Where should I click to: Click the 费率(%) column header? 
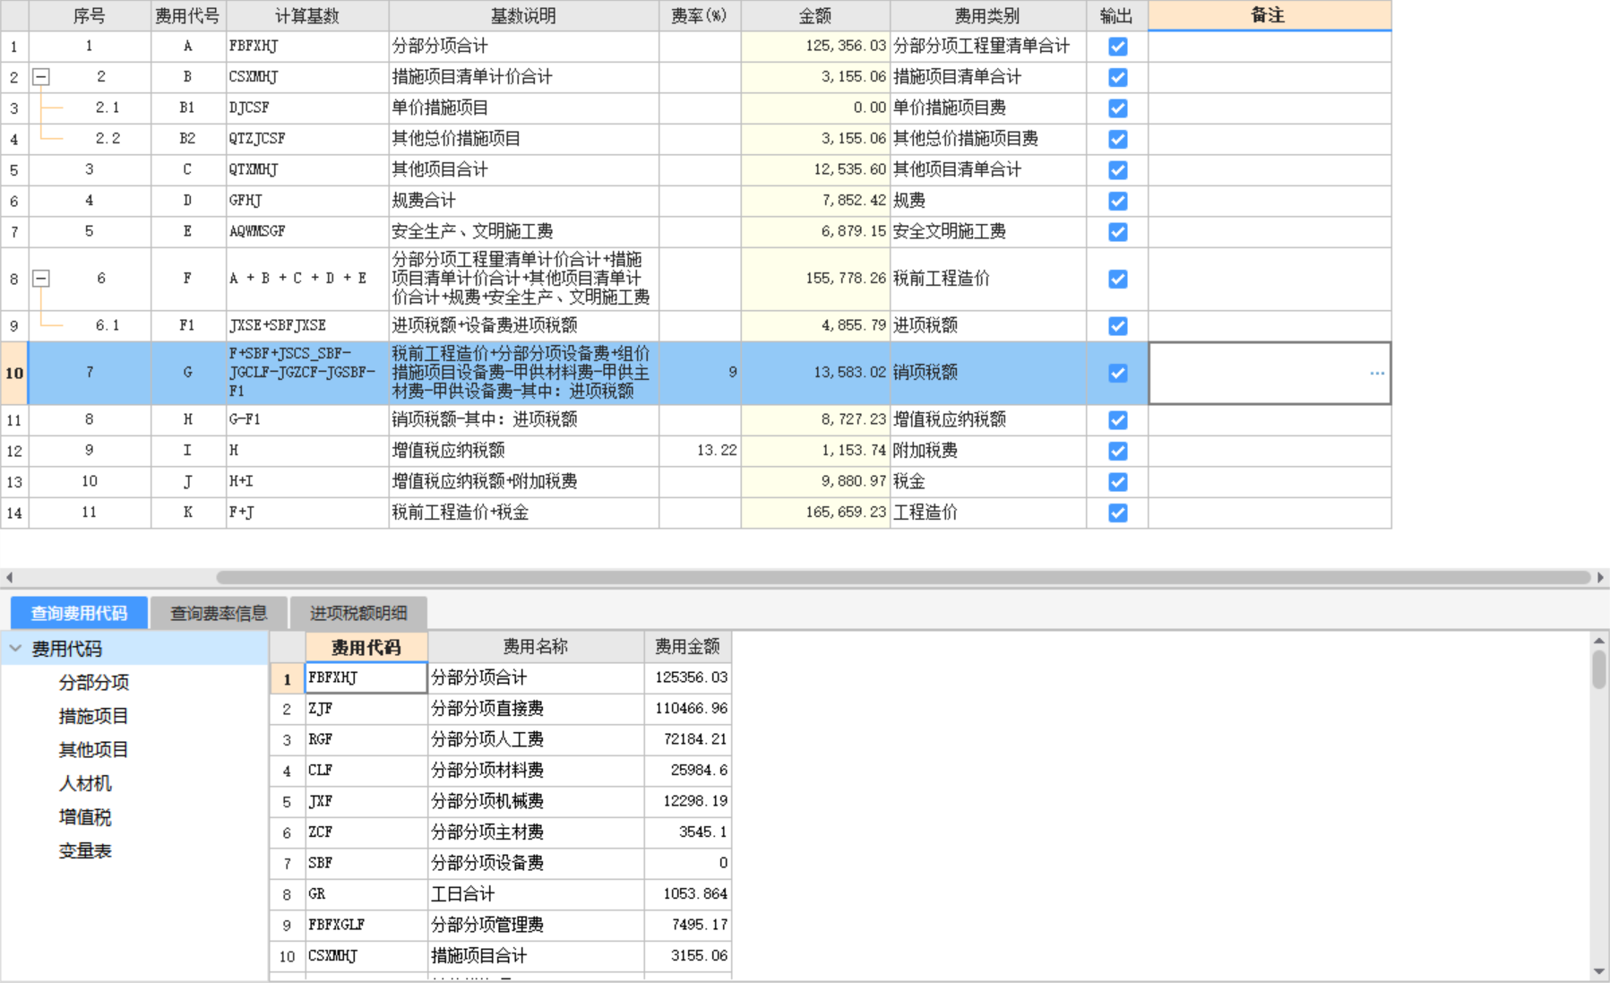(x=700, y=15)
